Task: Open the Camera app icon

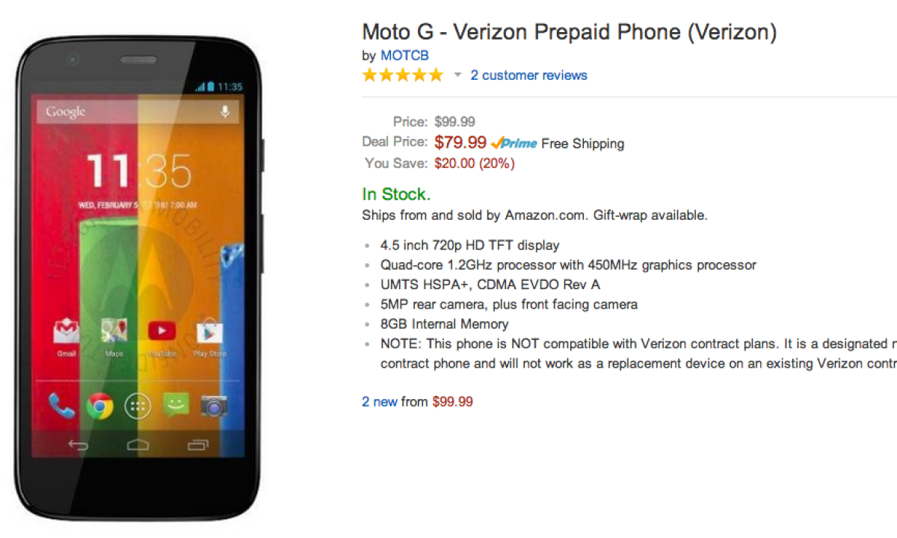Action: pyautogui.click(x=214, y=406)
